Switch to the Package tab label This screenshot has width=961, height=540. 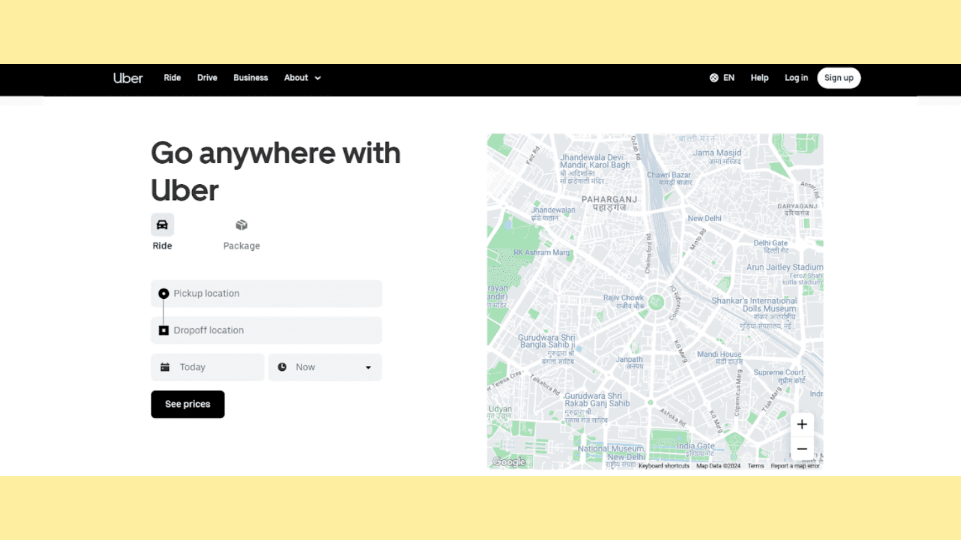pos(241,245)
